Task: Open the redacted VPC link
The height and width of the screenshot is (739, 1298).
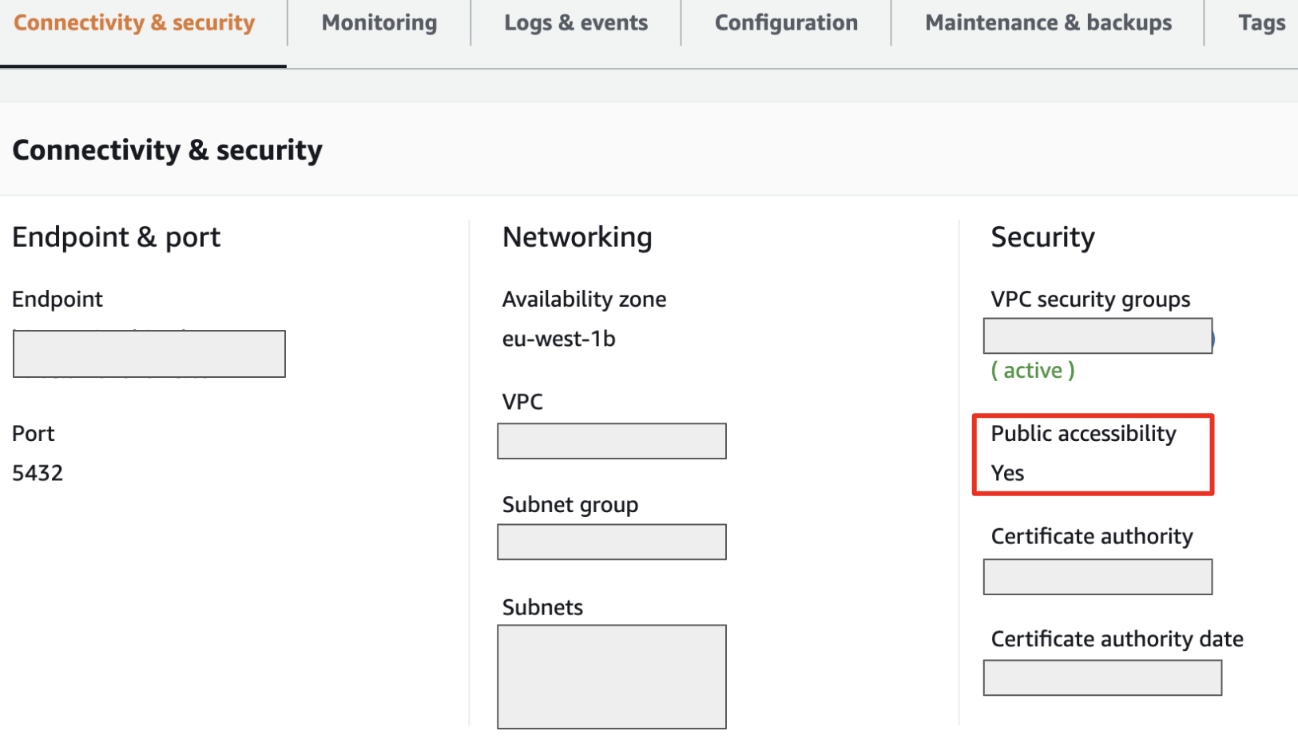Action: pyautogui.click(x=612, y=441)
